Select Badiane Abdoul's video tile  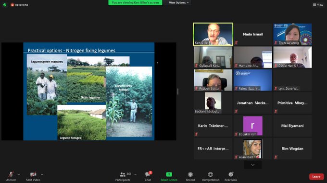pyautogui.click(x=213, y=103)
